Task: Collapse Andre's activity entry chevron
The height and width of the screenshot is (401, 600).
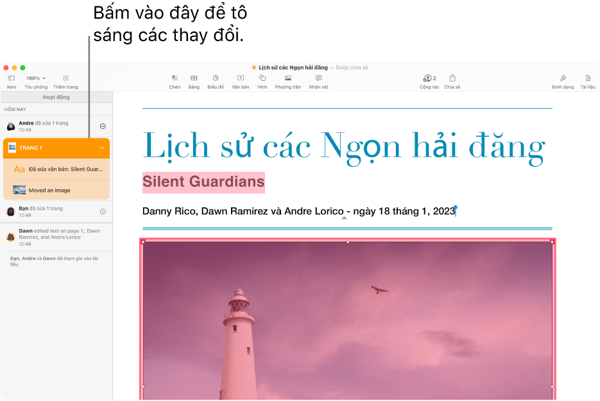Action: 103,126
